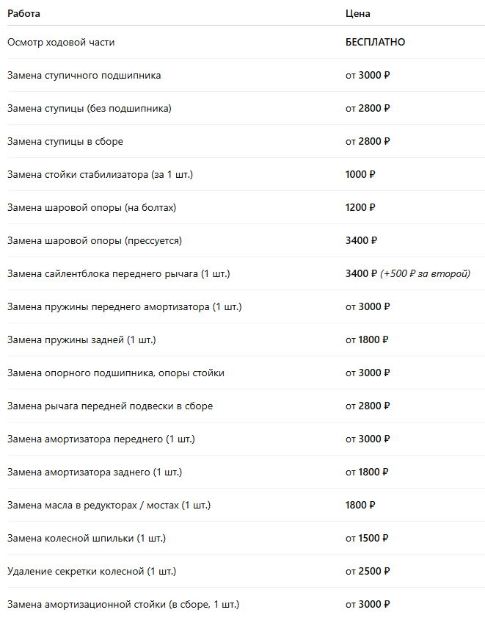Select the Осмотр ходовой части row
485x629 pixels.
pos(246,42)
